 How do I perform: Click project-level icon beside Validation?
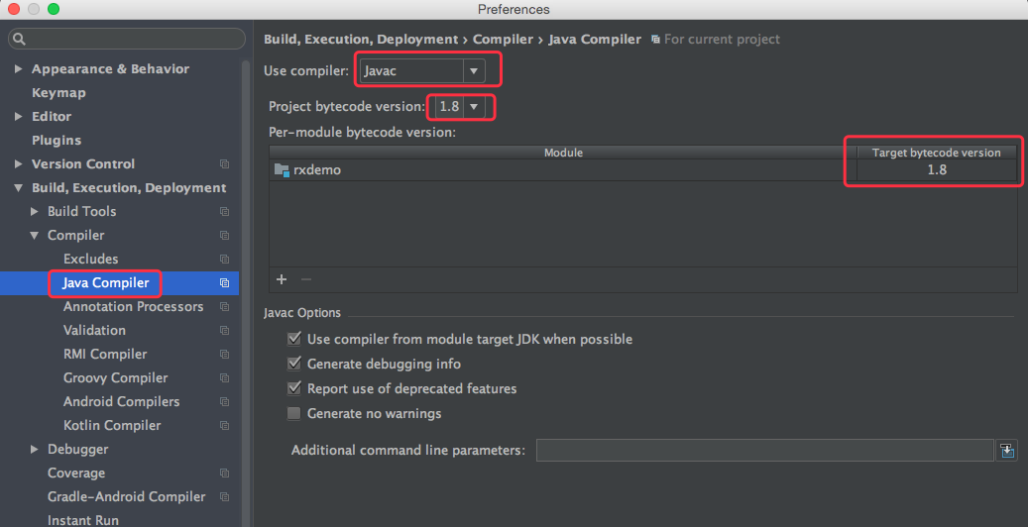pos(224,330)
